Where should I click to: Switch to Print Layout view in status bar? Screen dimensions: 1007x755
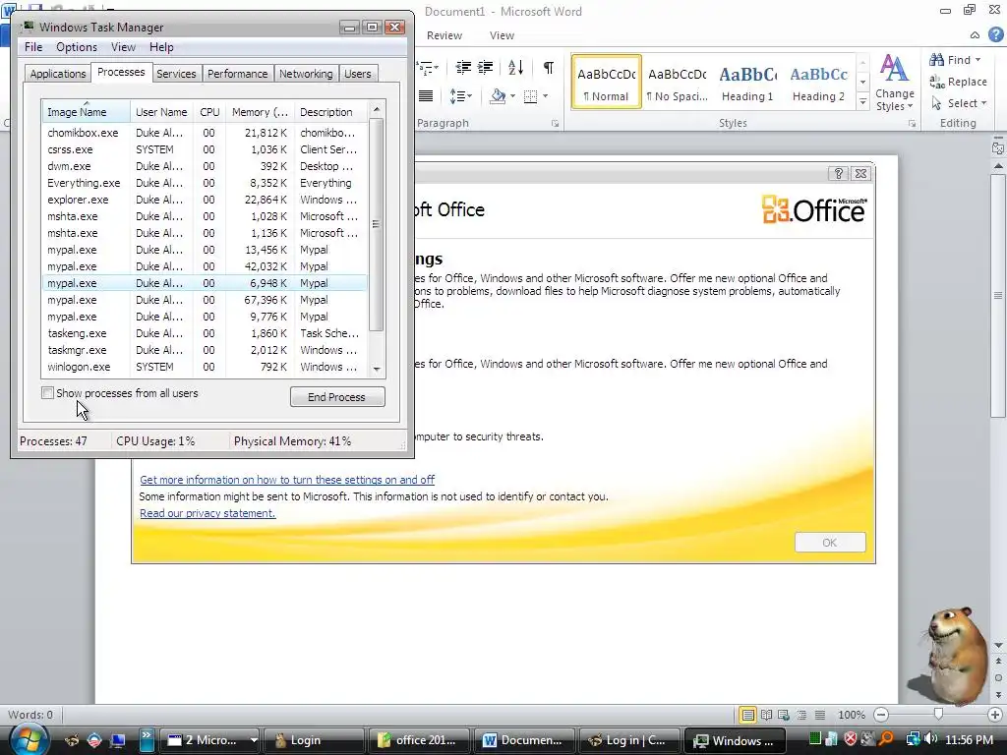pyautogui.click(x=747, y=715)
